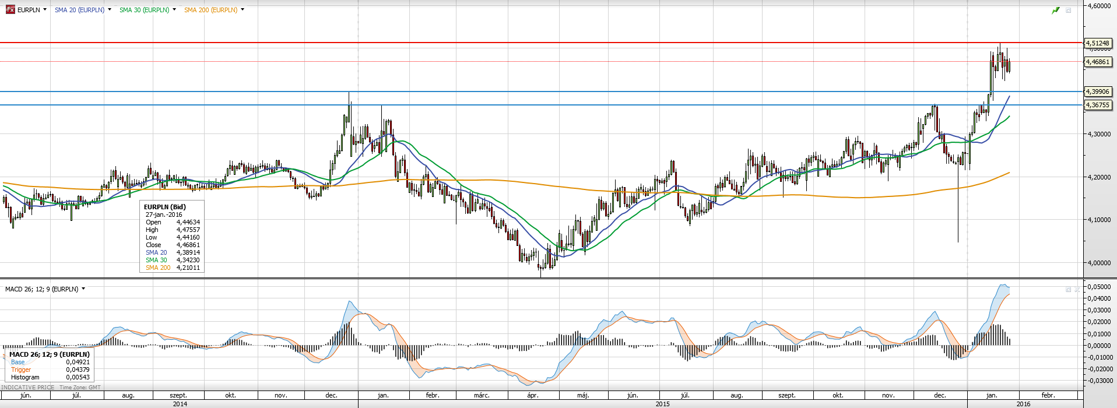1117x408 pixels.
Task: Click the febr. 2016 month label
Action: [1048, 395]
